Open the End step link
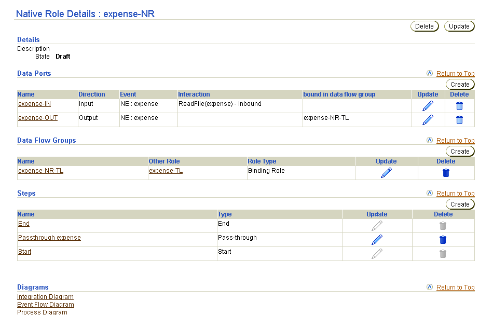The height and width of the screenshot is (329, 493). [24, 224]
